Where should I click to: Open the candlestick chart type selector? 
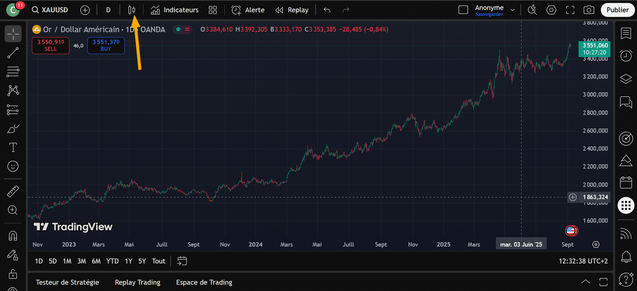point(132,10)
